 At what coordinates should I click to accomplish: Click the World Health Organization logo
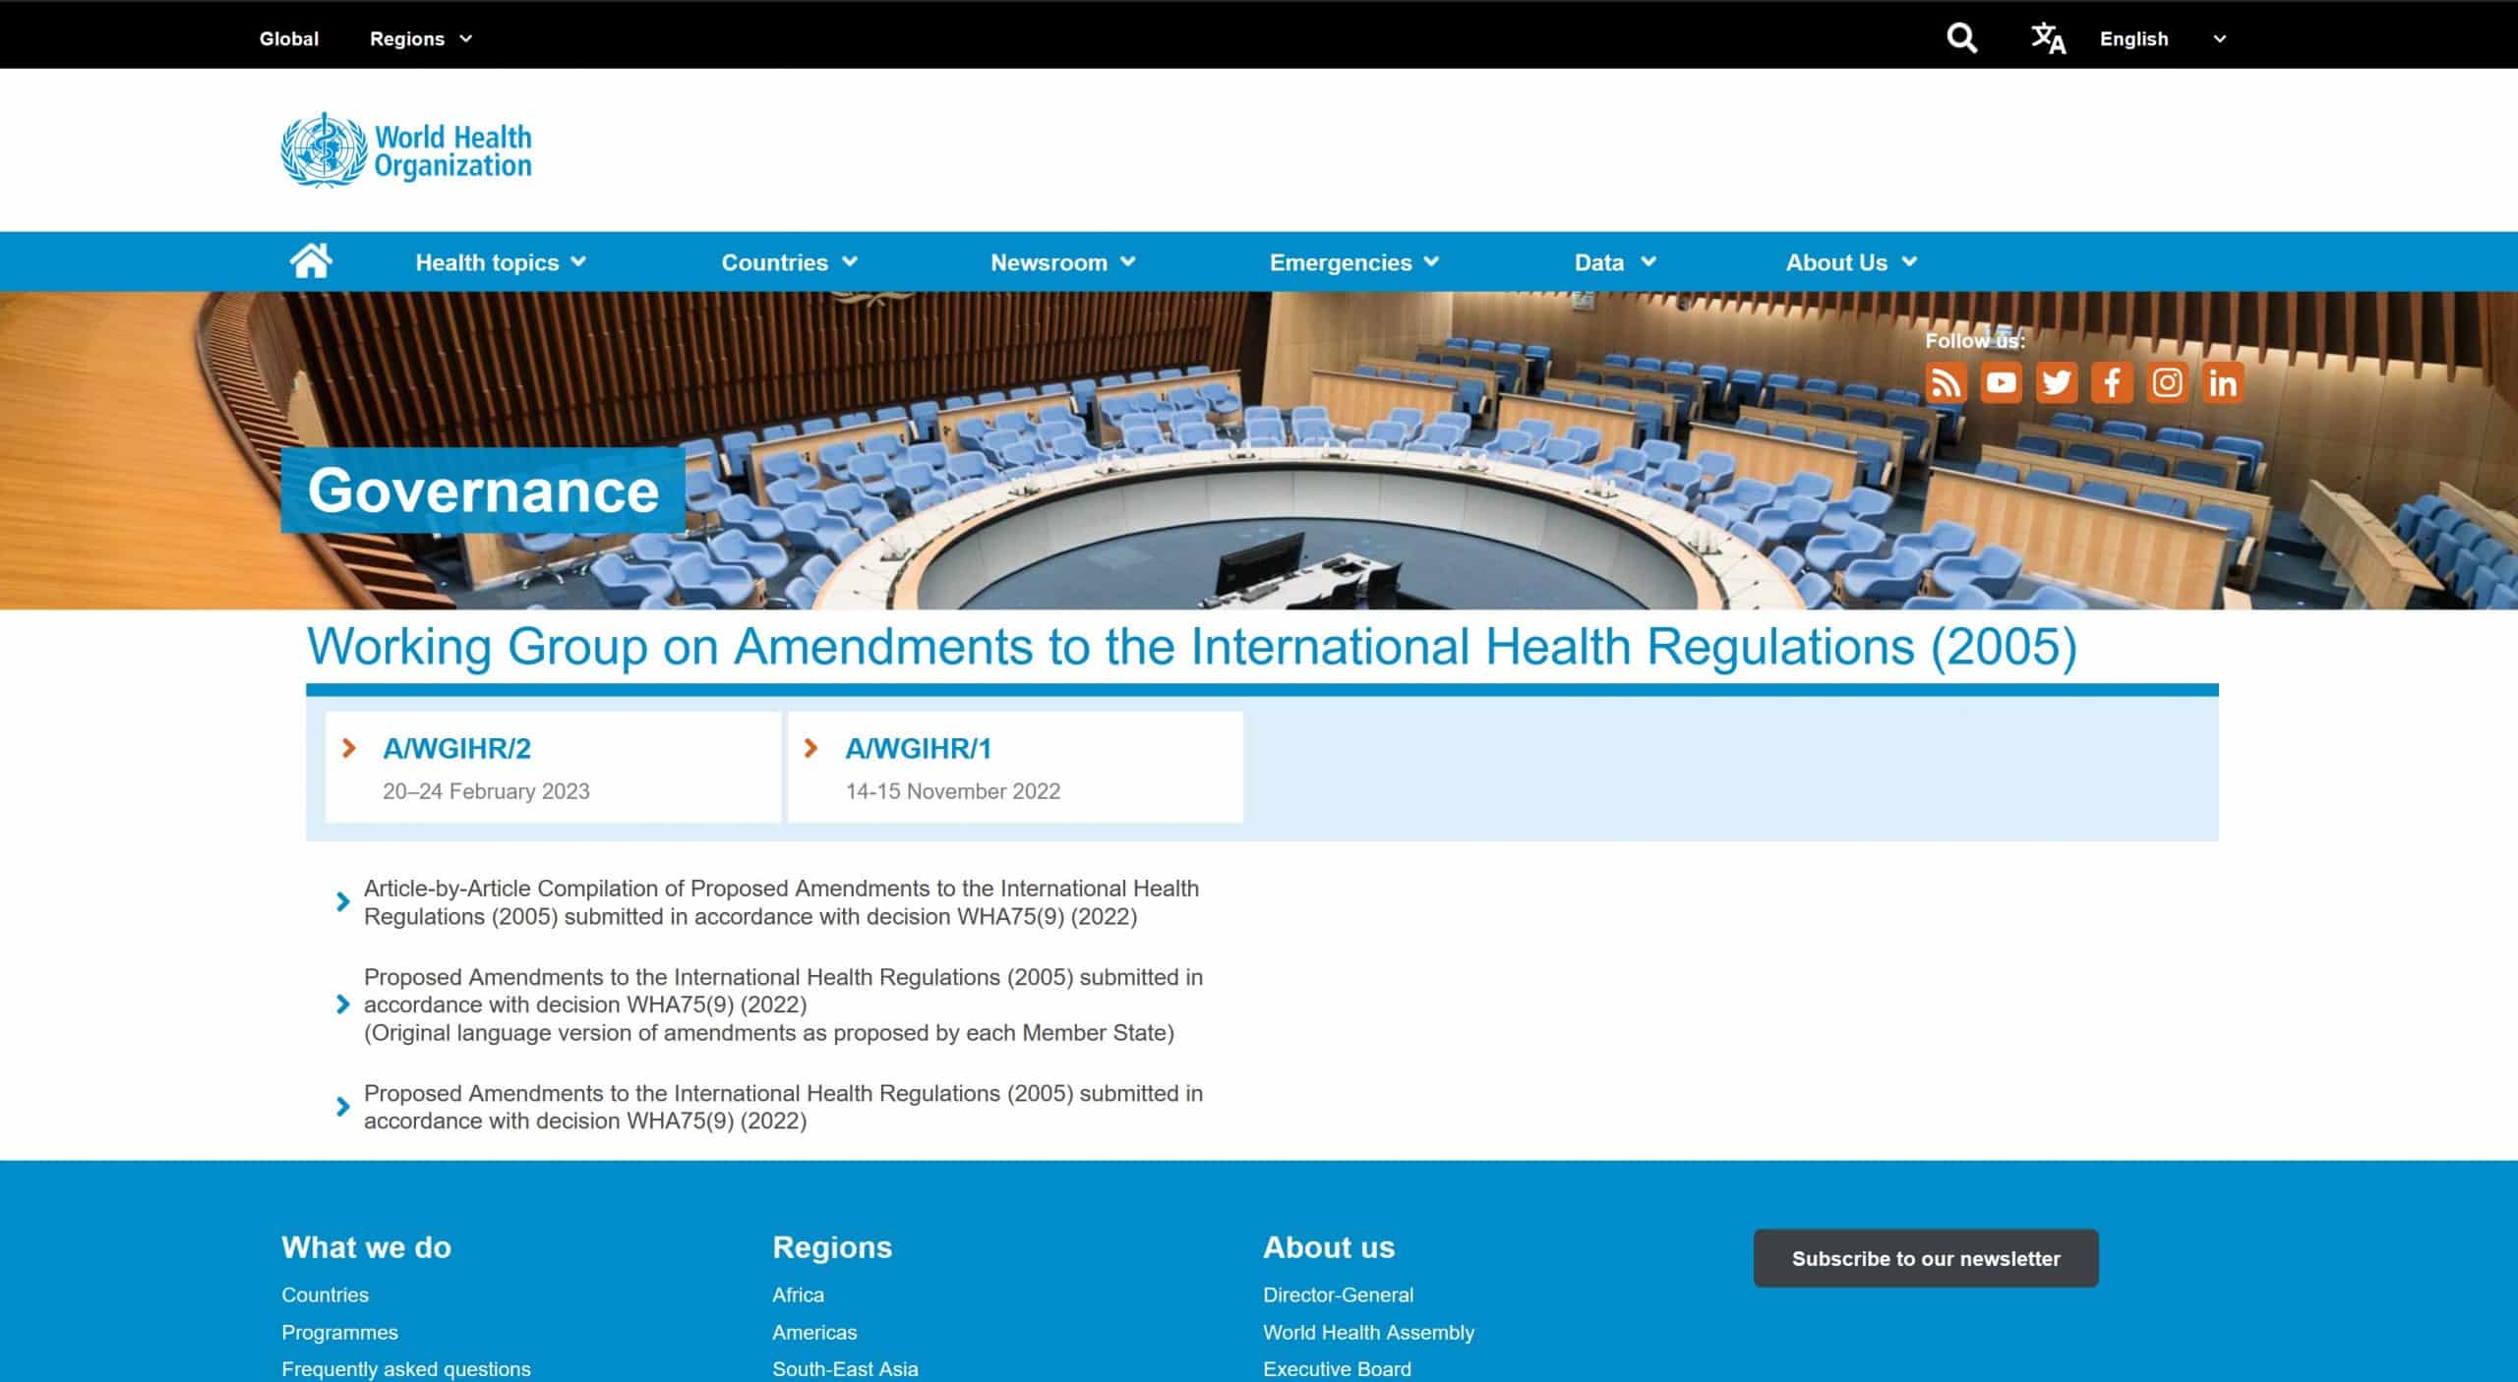[x=406, y=150]
